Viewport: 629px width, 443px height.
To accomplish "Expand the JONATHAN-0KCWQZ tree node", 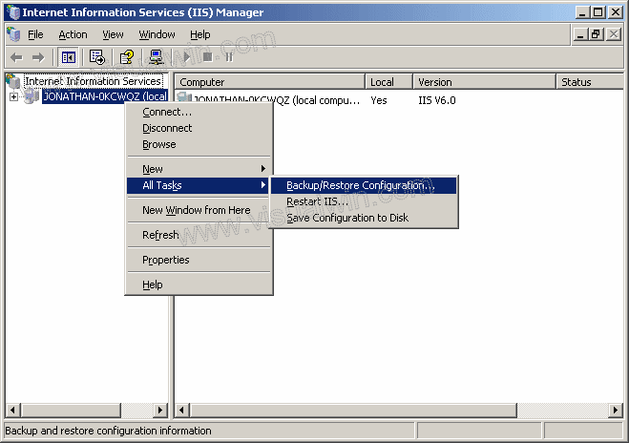I will (13, 96).
